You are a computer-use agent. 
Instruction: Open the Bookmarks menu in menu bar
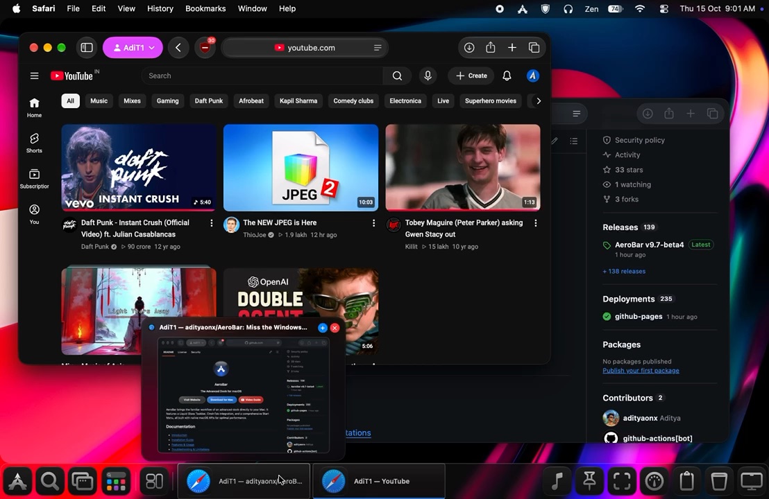pos(205,8)
